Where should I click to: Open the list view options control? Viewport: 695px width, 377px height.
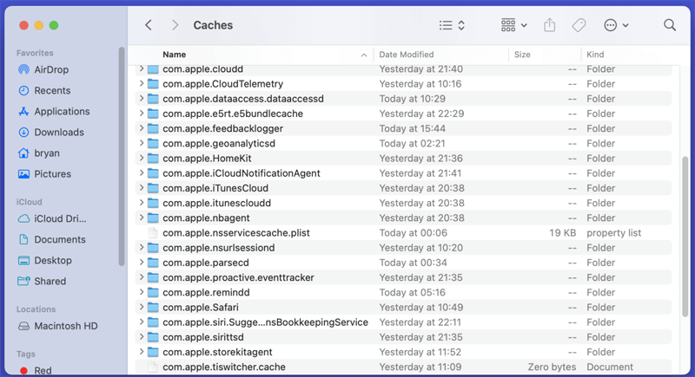pyautogui.click(x=452, y=25)
